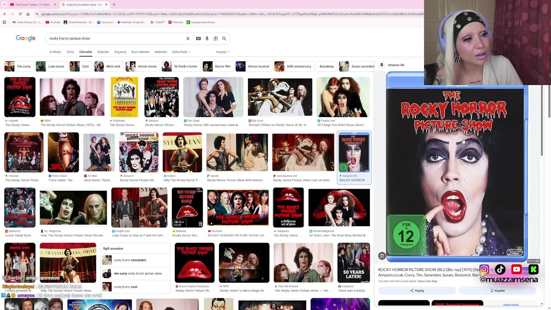Switch to the Kısa videolar tab
This screenshot has height=310, width=551.
(140, 52)
